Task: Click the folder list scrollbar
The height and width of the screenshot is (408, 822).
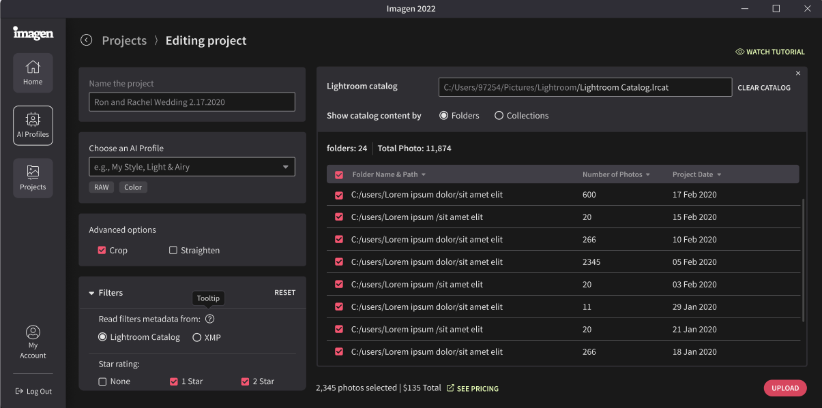Action: point(804,260)
